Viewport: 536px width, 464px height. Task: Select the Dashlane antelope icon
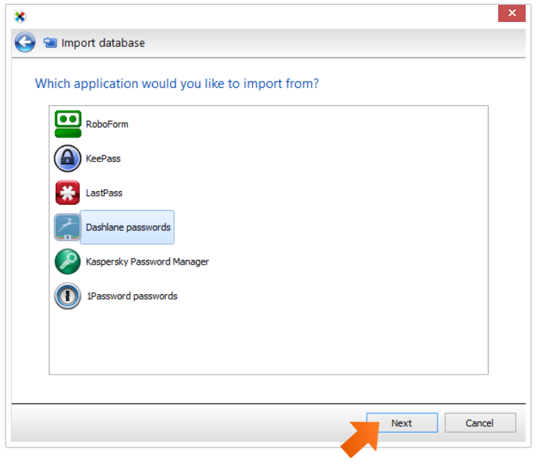pyautogui.click(x=67, y=227)
